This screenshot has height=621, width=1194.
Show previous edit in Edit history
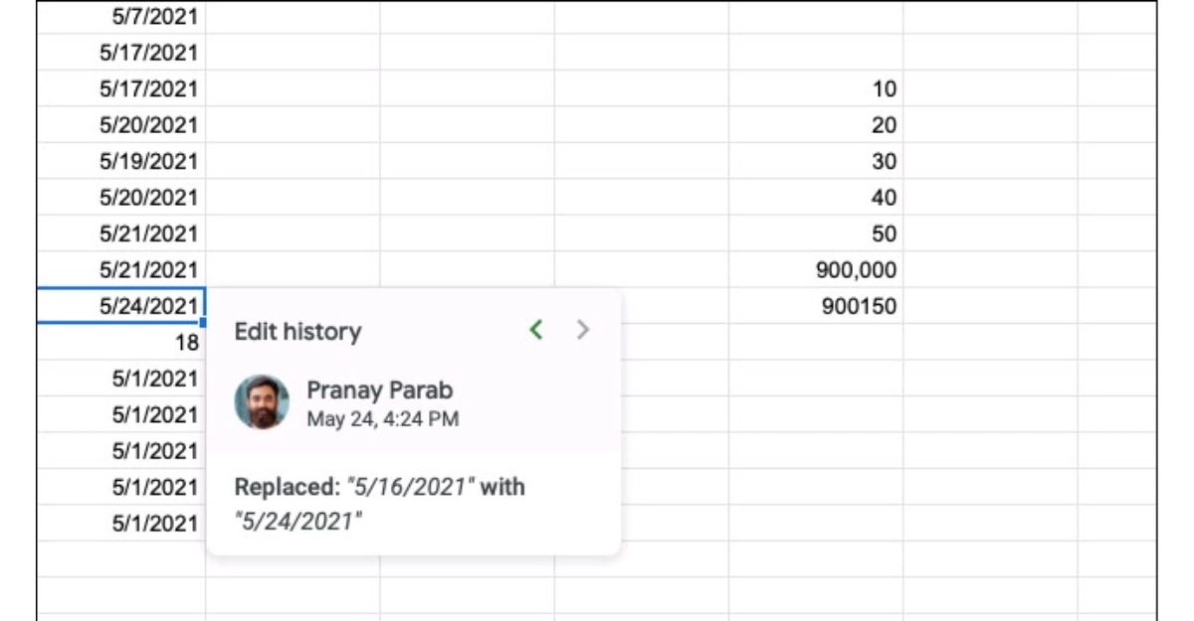click(536, 330)
